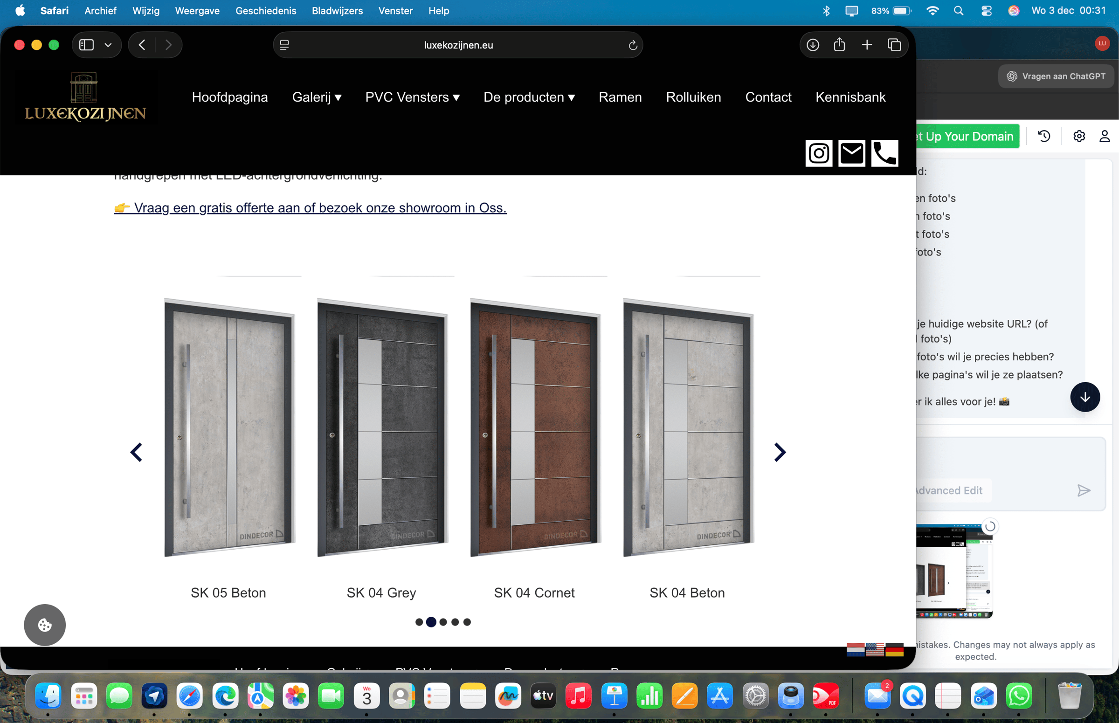Show tab overview in Safari
This screenshot has width=1119, height=723.
(x=894, y=45)
